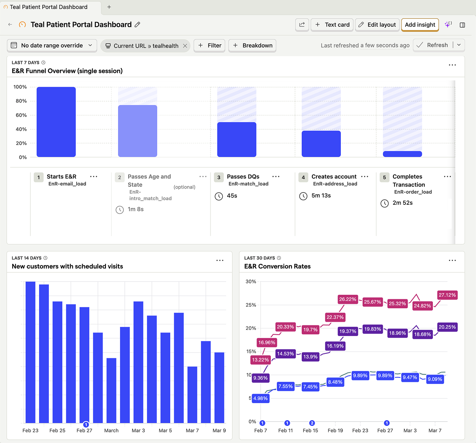Expand the Refresh options chevron
This screenshot has height=443, width=476.
459,45
